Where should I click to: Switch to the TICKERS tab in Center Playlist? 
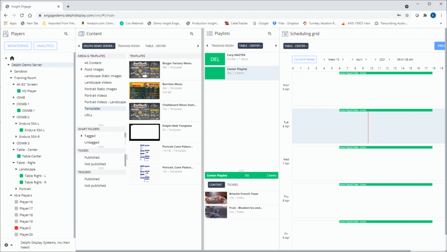click(233, 184)
